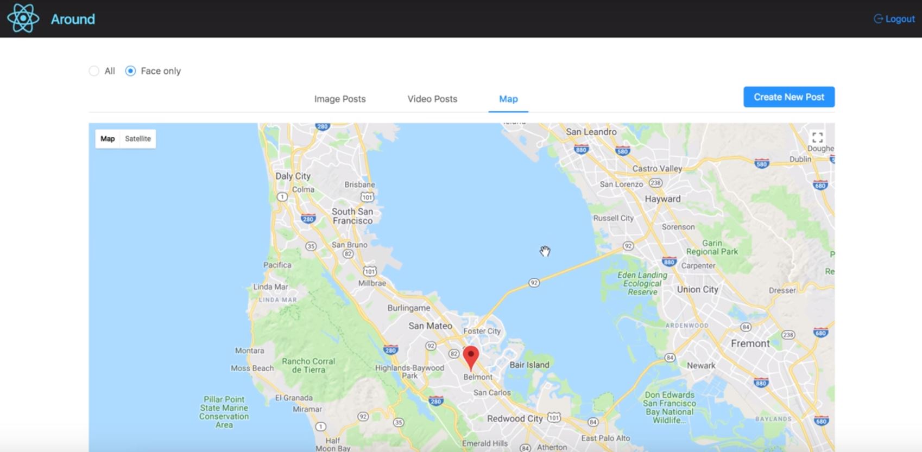Screen dimensions: 922x452
Task: Click the San Mateo city label
Action: pos(430,326)
